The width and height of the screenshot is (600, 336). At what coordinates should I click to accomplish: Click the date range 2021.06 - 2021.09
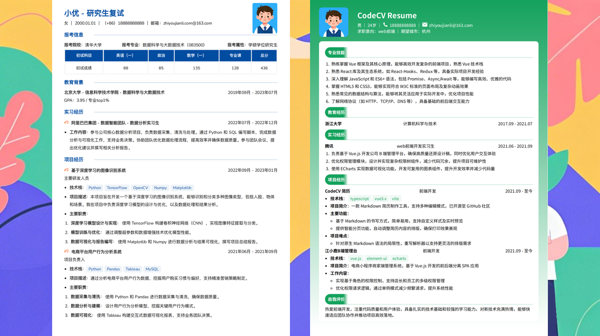point(515,146)
